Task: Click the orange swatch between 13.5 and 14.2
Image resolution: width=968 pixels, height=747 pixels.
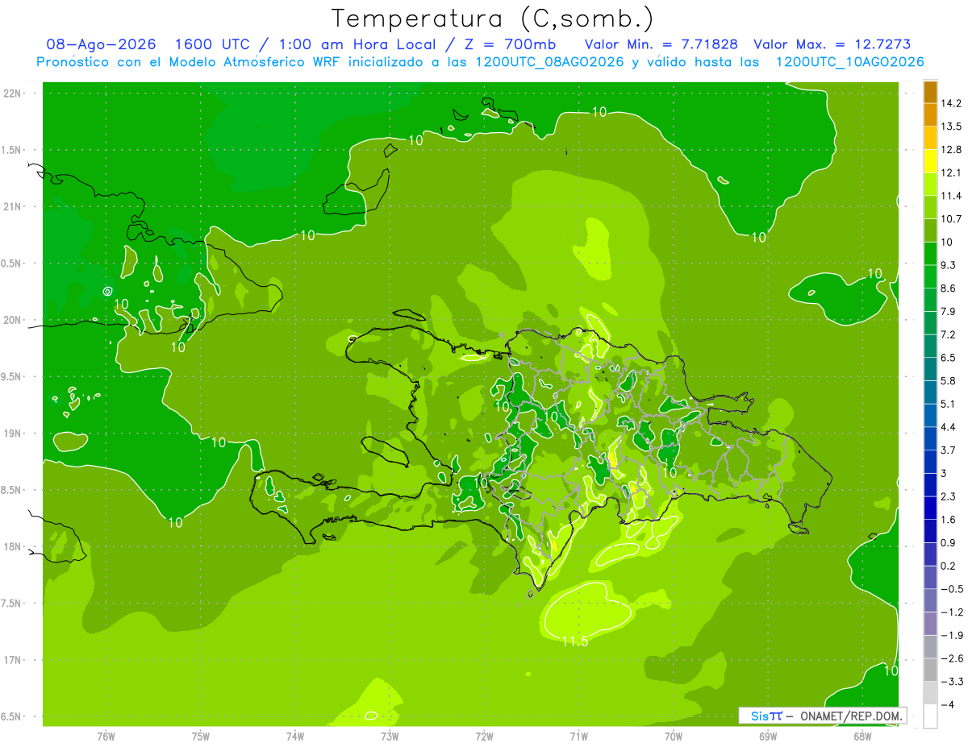Action: [x=930, y=114]
